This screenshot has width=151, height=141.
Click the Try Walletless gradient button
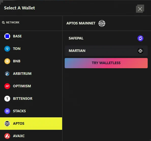coord(106,63)
